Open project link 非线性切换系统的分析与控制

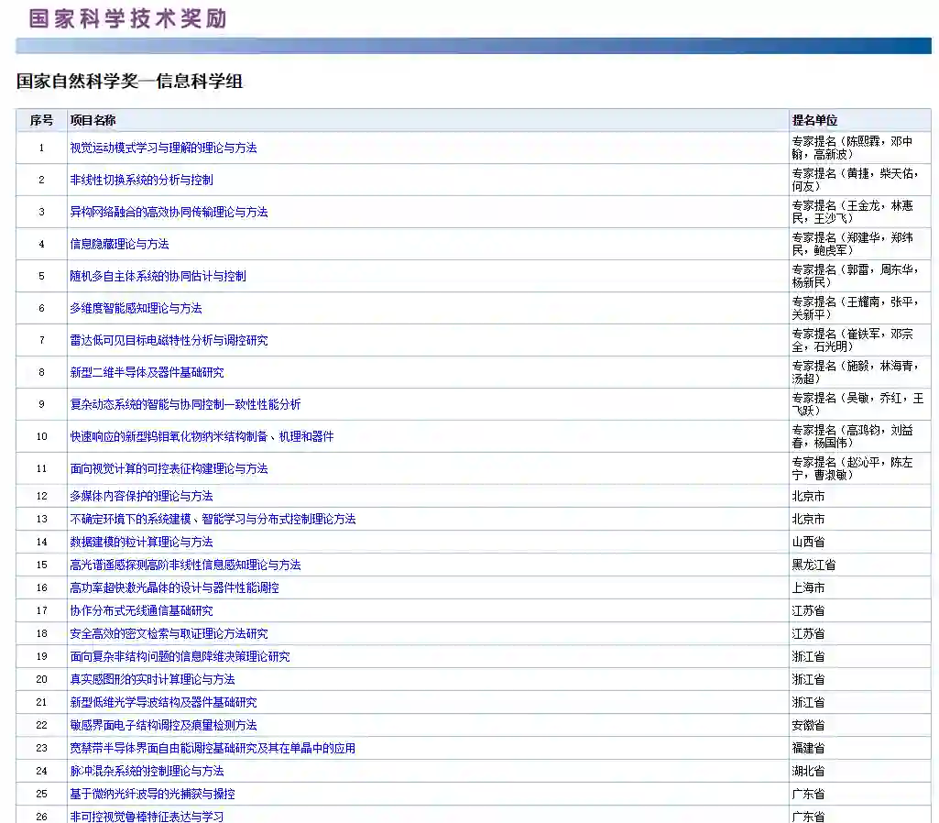141,180
